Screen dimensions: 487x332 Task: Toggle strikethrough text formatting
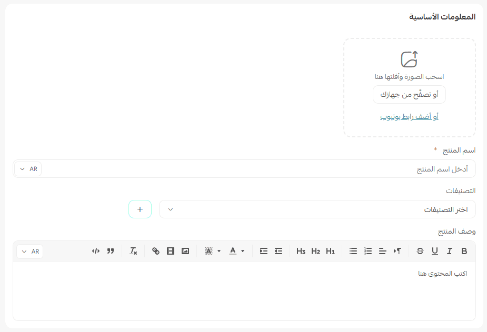click(420, 251)
